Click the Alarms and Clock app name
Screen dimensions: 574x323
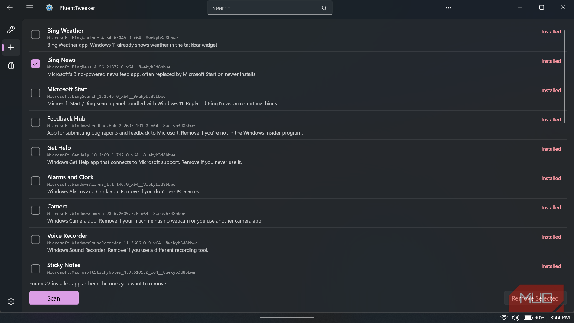pos(70,177)
